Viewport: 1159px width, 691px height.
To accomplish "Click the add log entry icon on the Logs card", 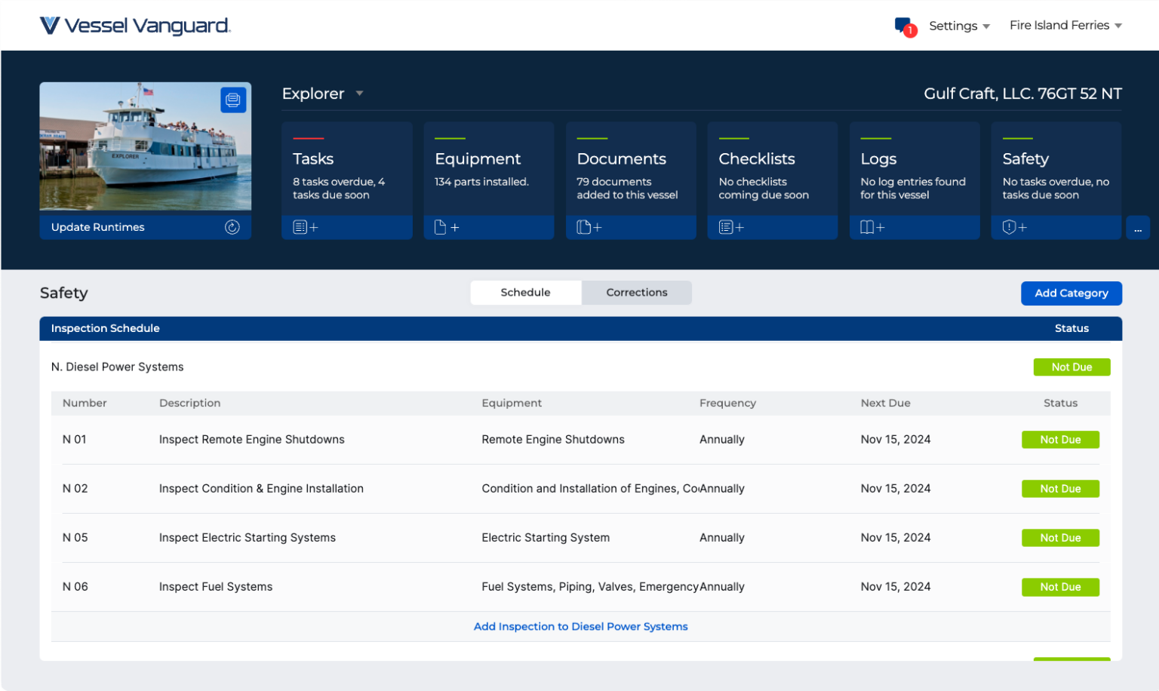I will pos(872,226).
